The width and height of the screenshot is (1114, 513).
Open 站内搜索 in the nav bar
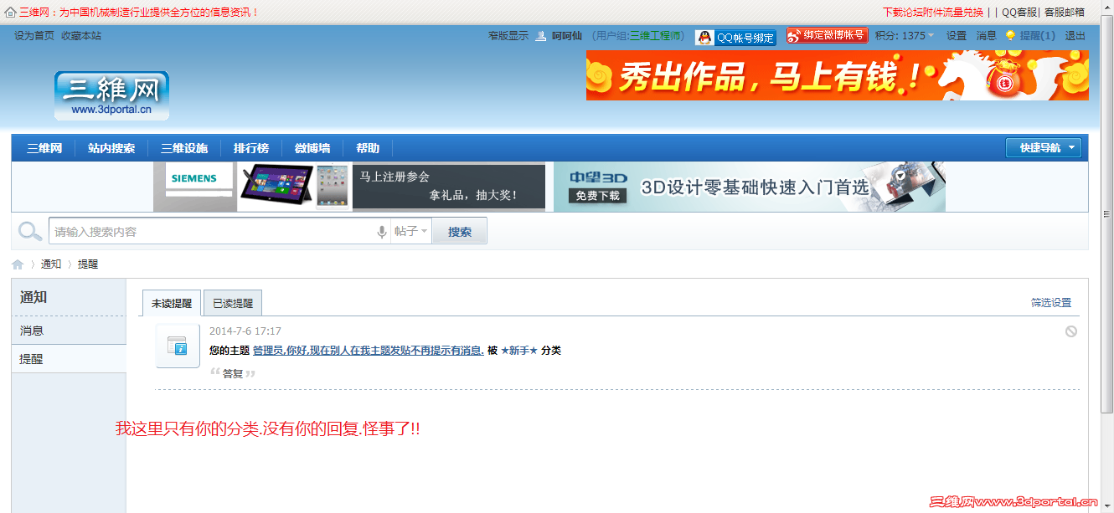tap(111, 148)
